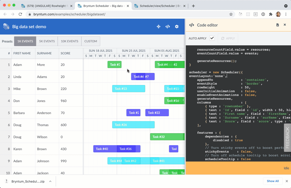Click the browser address bar URL
Image resolution: width=291 pixels, height=188 pixels.
[79, 14]
